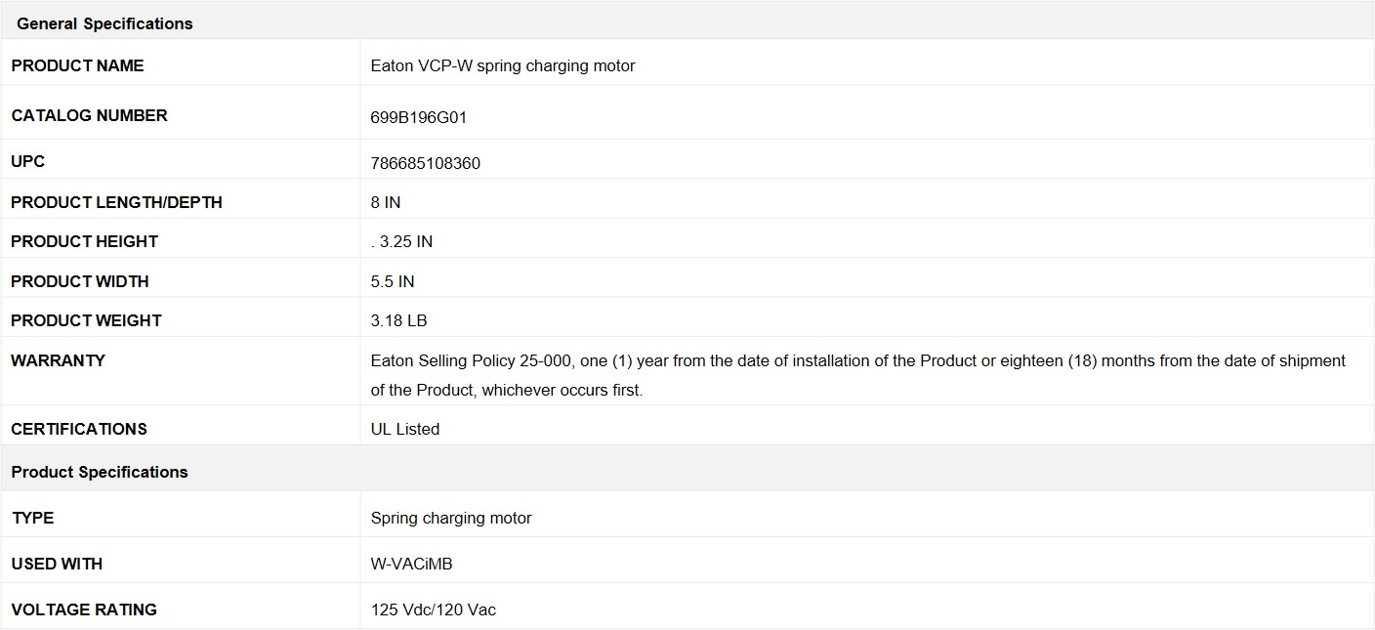Click the CERTIFICATIONS label
The width and height of the screenshot is (1375, 630).
[79, 429]
